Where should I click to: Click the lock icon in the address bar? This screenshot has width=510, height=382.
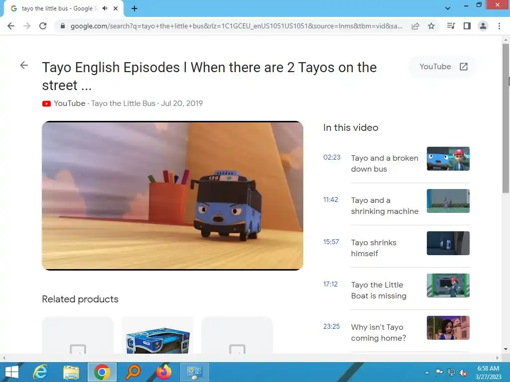coord(63,26)
